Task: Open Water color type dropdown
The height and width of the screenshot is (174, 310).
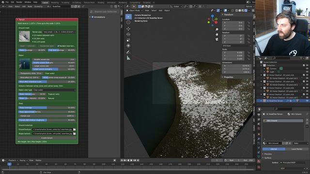Action: 54,90
